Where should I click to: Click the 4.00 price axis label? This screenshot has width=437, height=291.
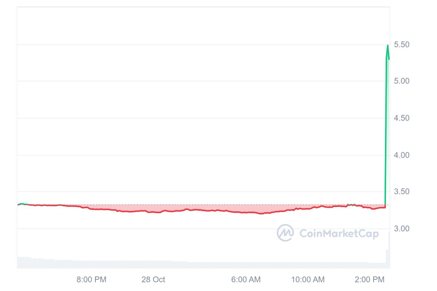402,155
